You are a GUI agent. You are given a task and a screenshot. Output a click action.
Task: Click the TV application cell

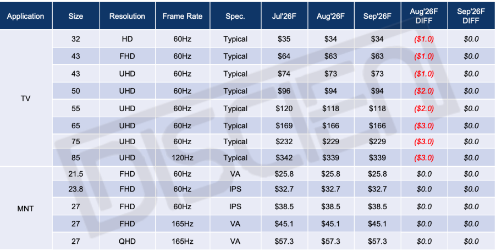pyautogui.click(x=26, y=99)
